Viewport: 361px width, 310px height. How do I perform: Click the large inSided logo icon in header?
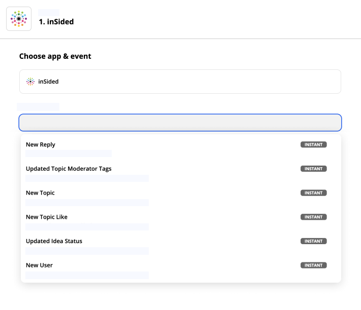tap(19, 19)
